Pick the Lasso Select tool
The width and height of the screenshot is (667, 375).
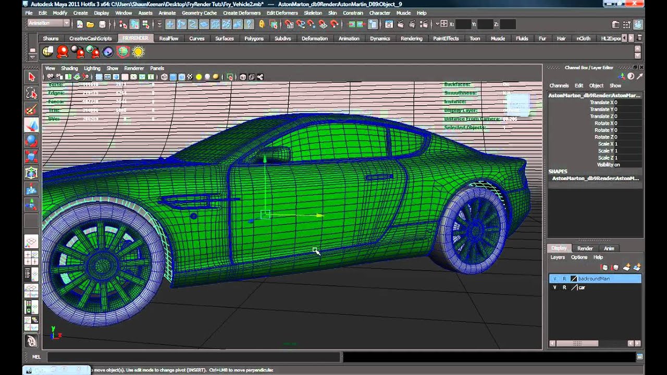(x=31, y=93)
